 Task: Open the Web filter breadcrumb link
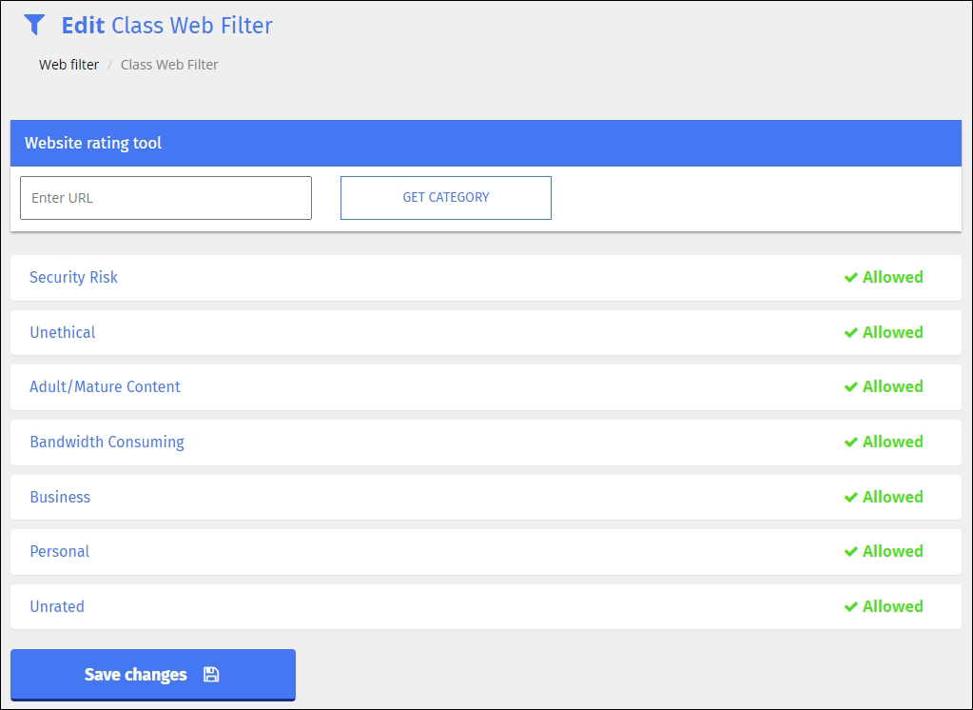pyautogui.click(x=68, y=65)
